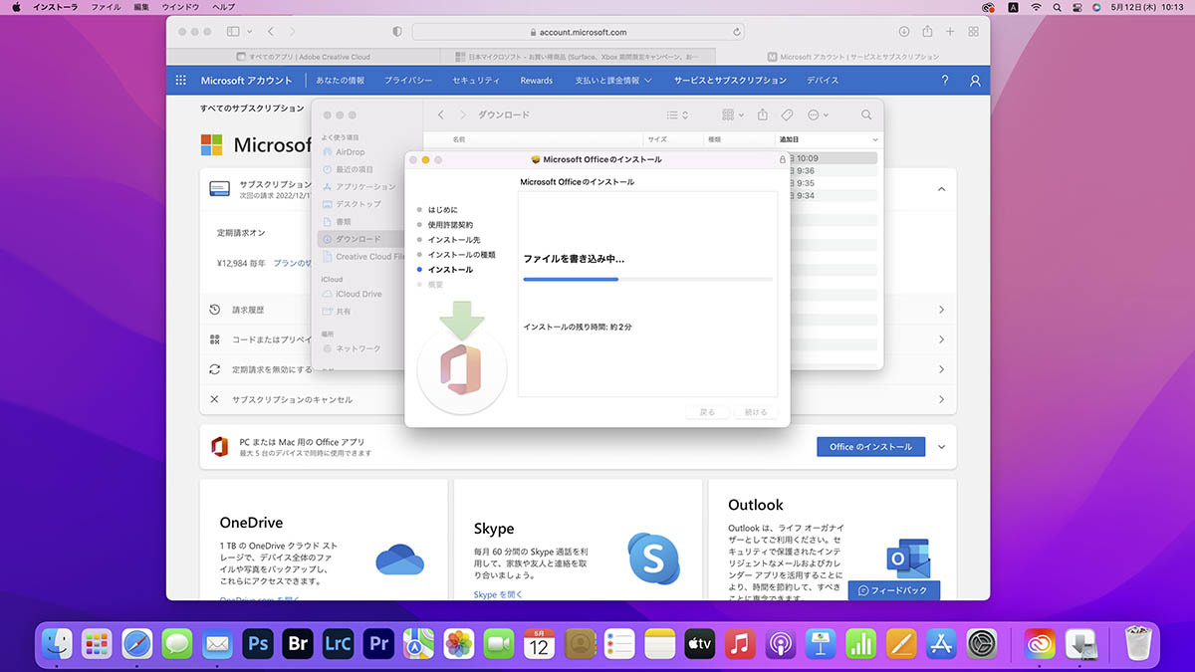
Task: Collapse the subscription details chevron
Action: (x=941, y=189)
